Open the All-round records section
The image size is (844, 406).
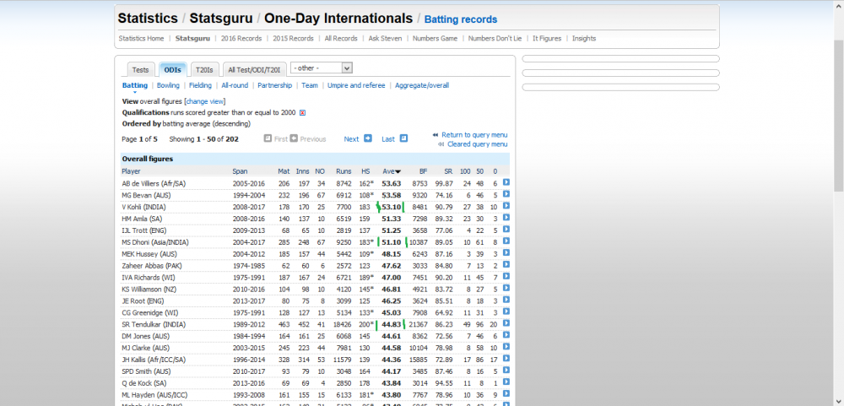coord(235,85)
